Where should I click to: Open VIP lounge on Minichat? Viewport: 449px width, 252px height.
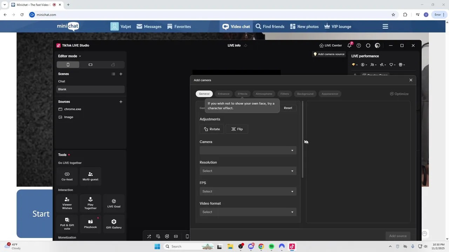(x=337, y=27)
